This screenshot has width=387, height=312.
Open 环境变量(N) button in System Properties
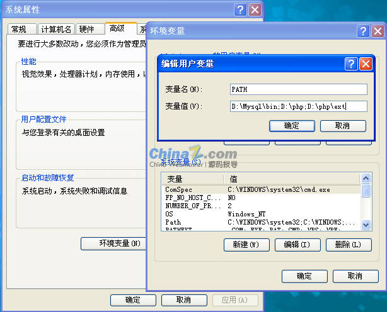[x=114, y=243]
